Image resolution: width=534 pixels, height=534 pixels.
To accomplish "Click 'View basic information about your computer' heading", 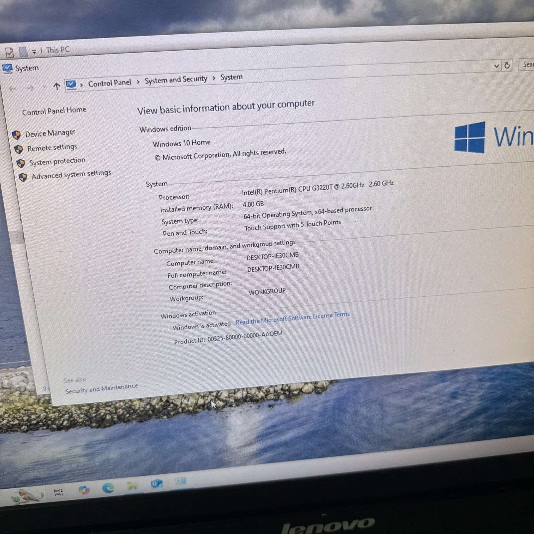I will tap(226, 107).
